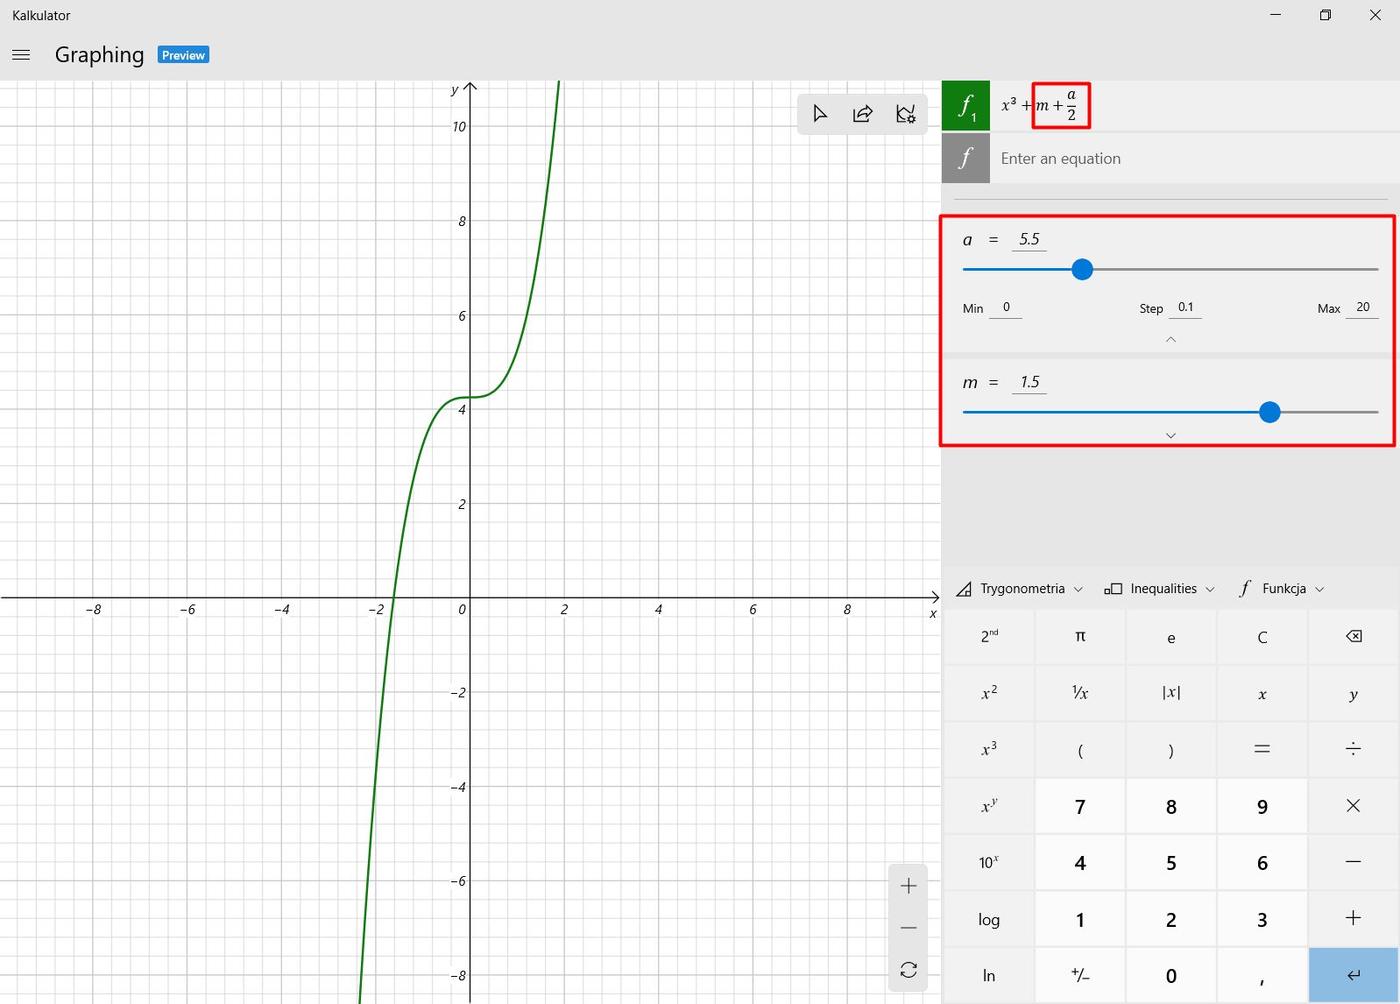
Task: Click the backspace key
Action: (x=1354, y=637)
